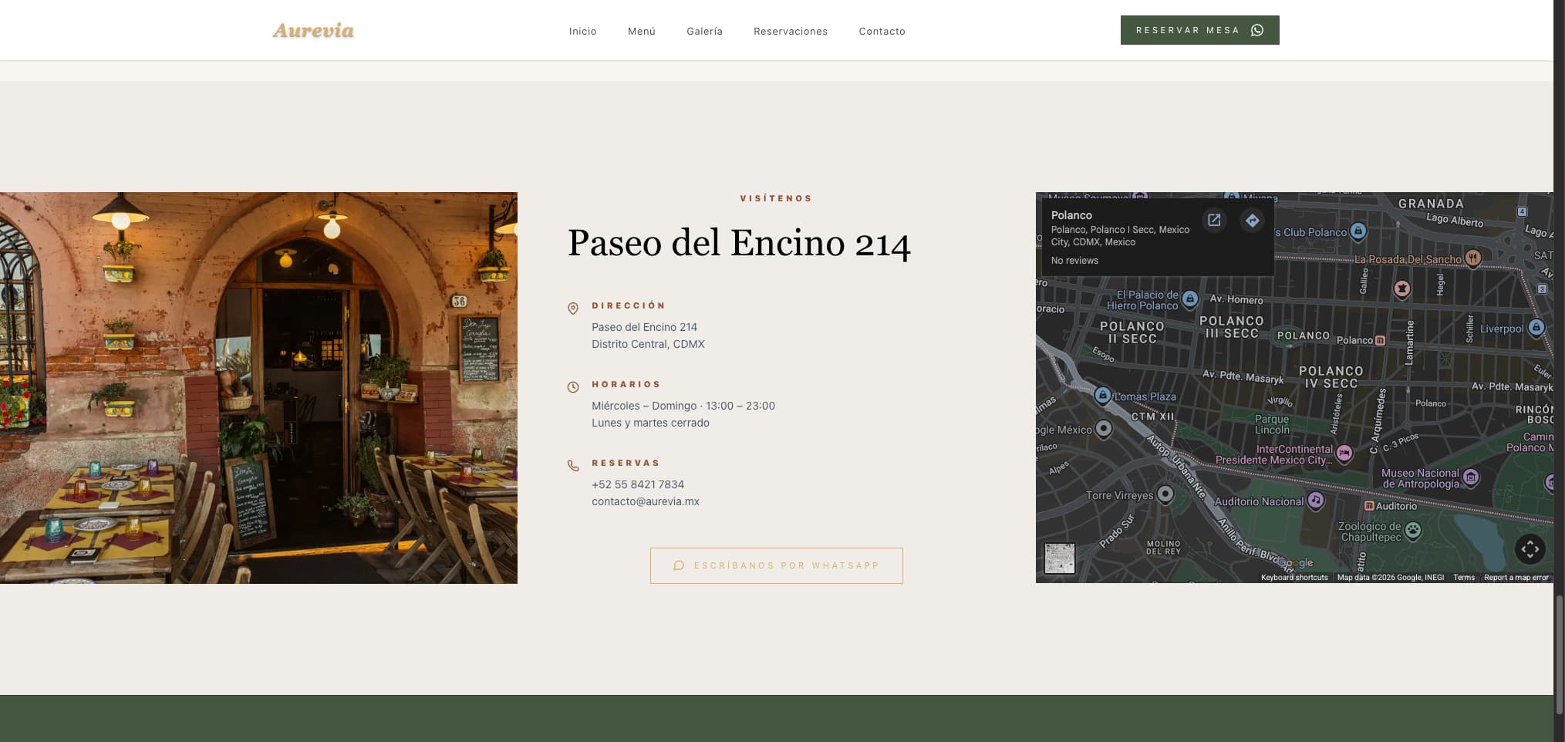The image size is (1565, 742).
Task: Click the contacto@aurevia.mx email address
Action: click(646, 501)
